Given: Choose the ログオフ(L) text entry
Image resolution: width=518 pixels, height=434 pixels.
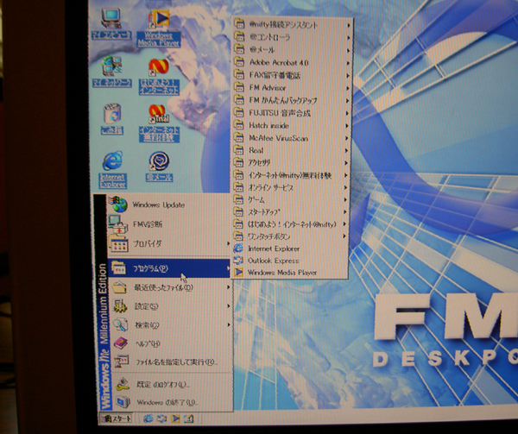Looking at the screenshot, I should tap(163, 385).
